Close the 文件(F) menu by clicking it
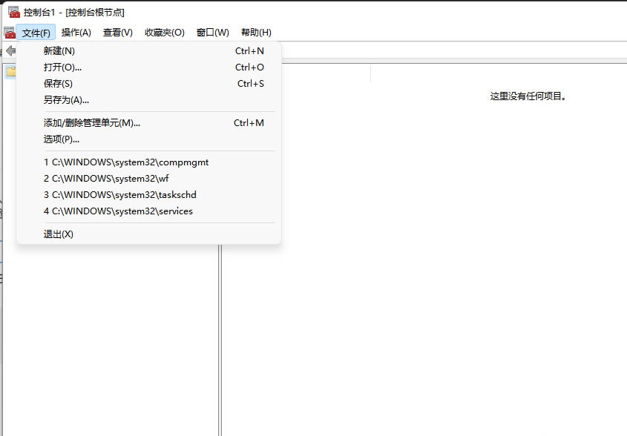This screenshot has height=436, width=627. pos(36,33)
